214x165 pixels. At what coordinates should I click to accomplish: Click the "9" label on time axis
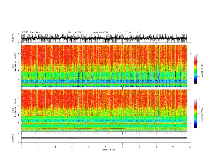pos(173,147)
